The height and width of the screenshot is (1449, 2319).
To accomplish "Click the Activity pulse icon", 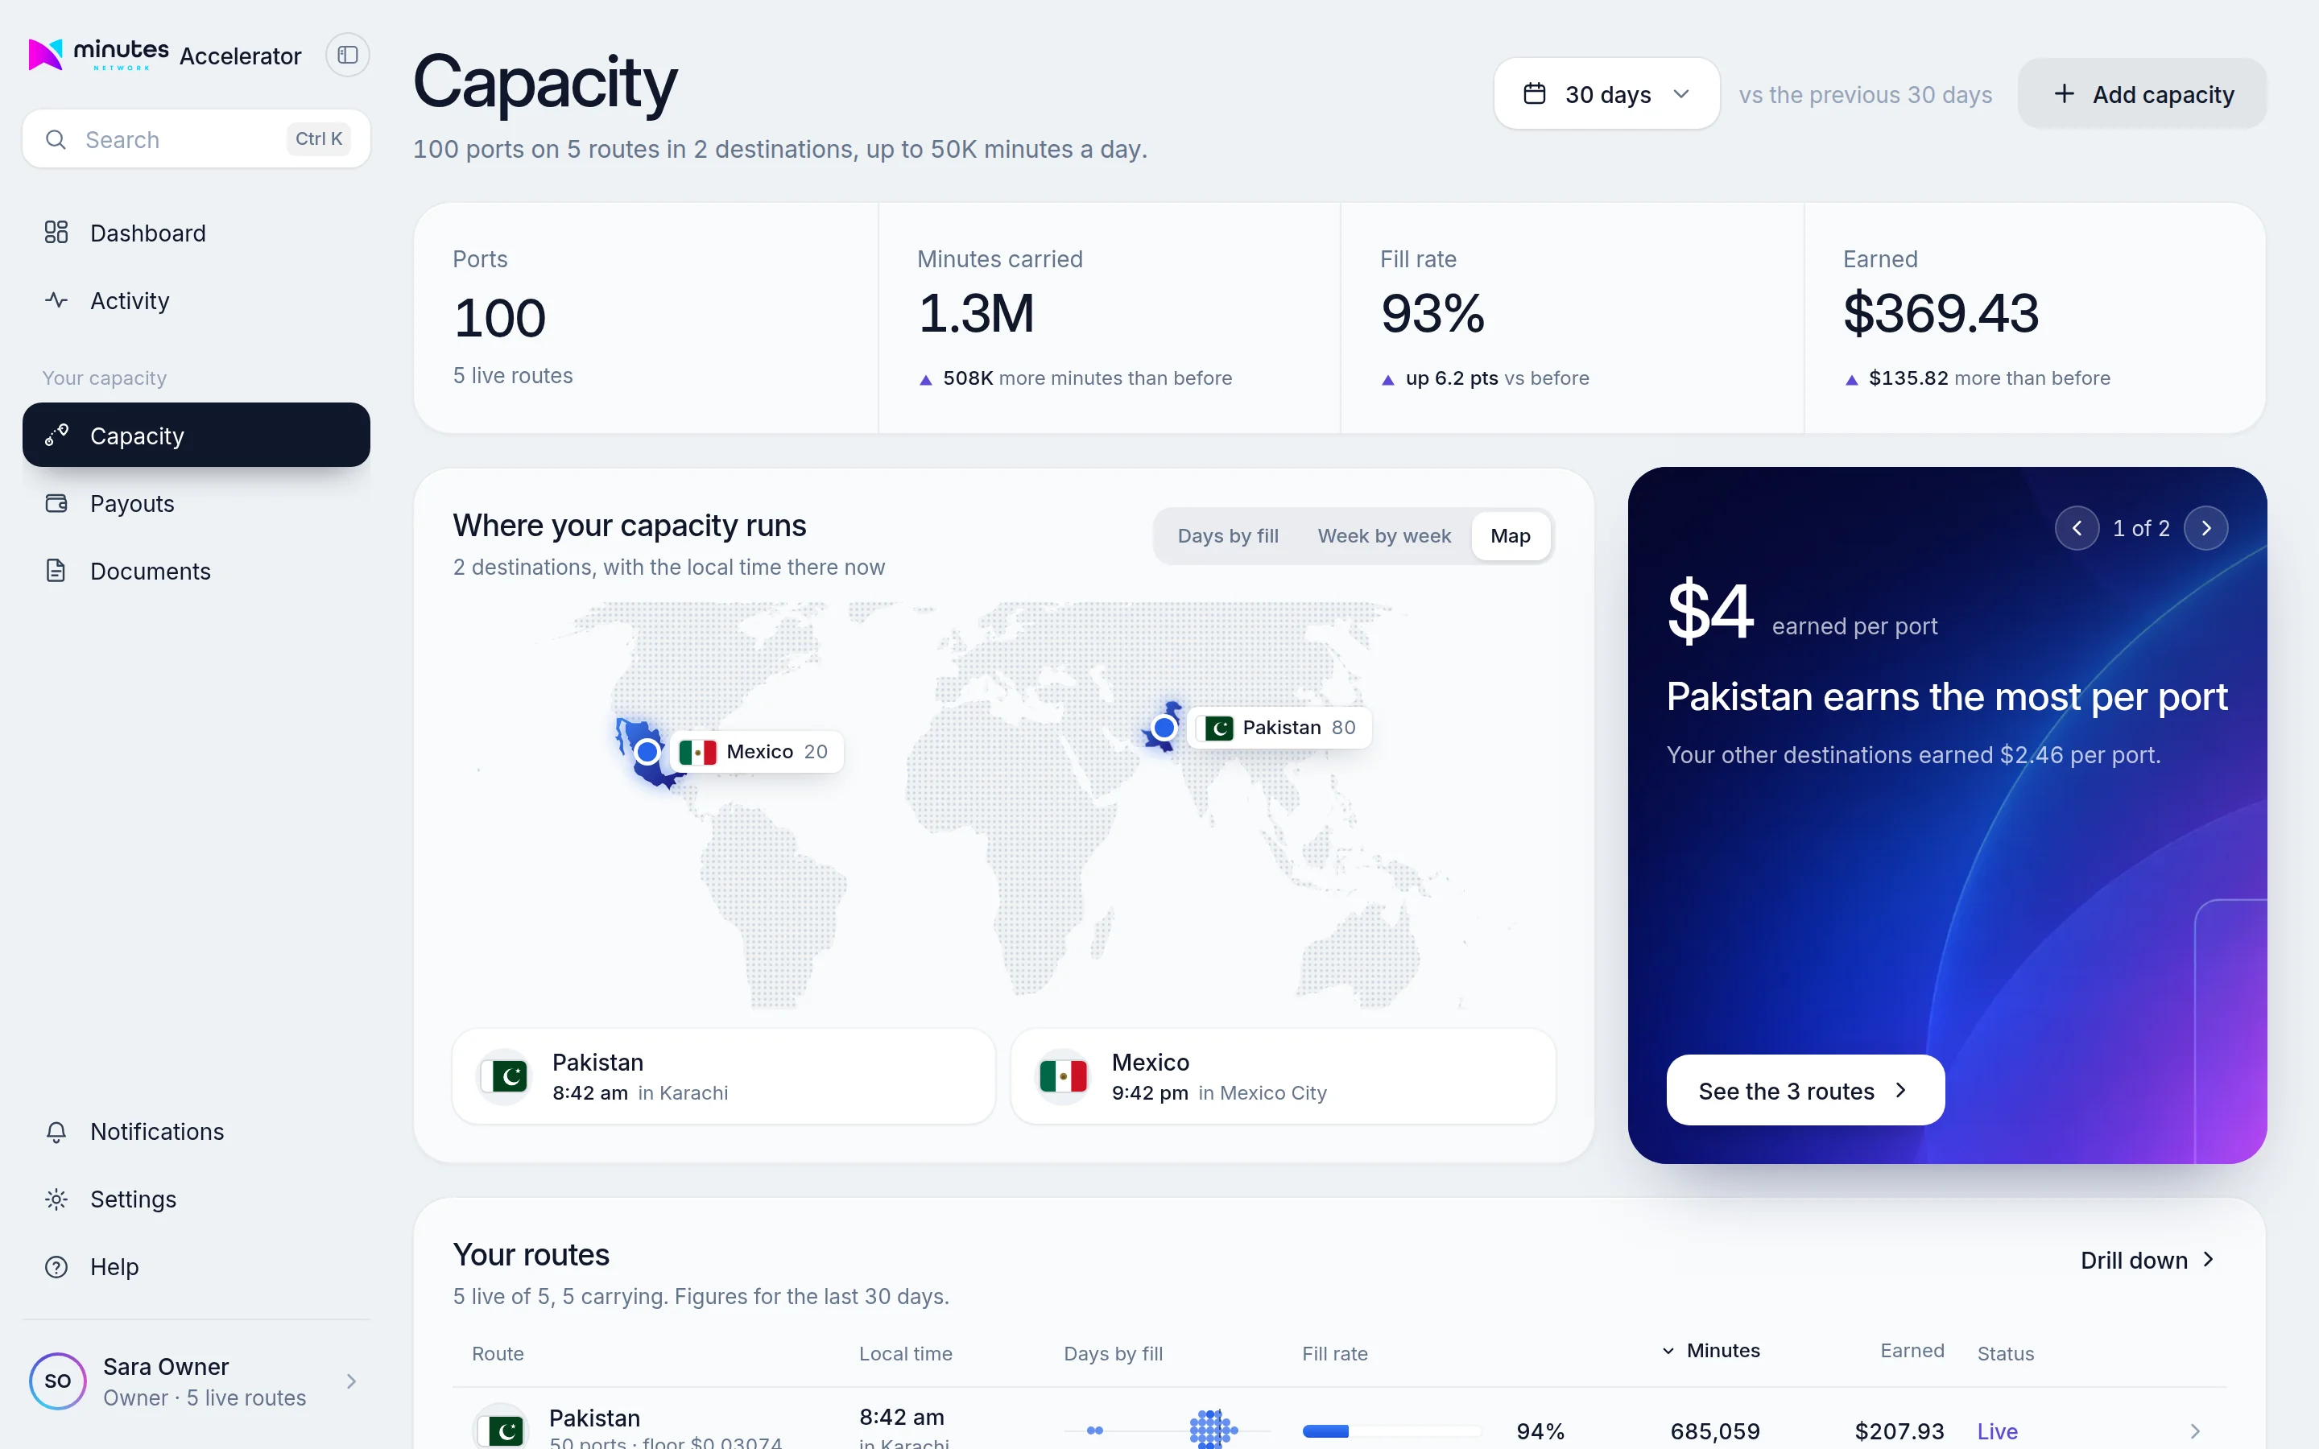I will tap(56, 300).
